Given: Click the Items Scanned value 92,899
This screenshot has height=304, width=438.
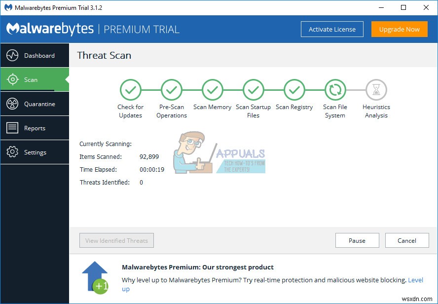Looking at the screenshot, I should [149, 157].
